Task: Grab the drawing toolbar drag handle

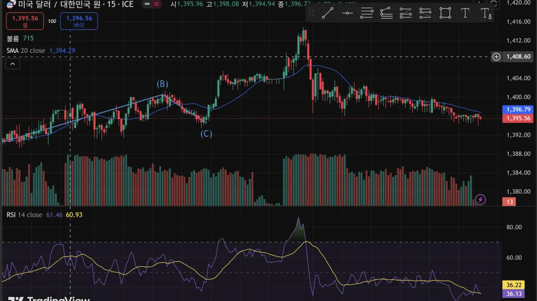Action: 313,13
